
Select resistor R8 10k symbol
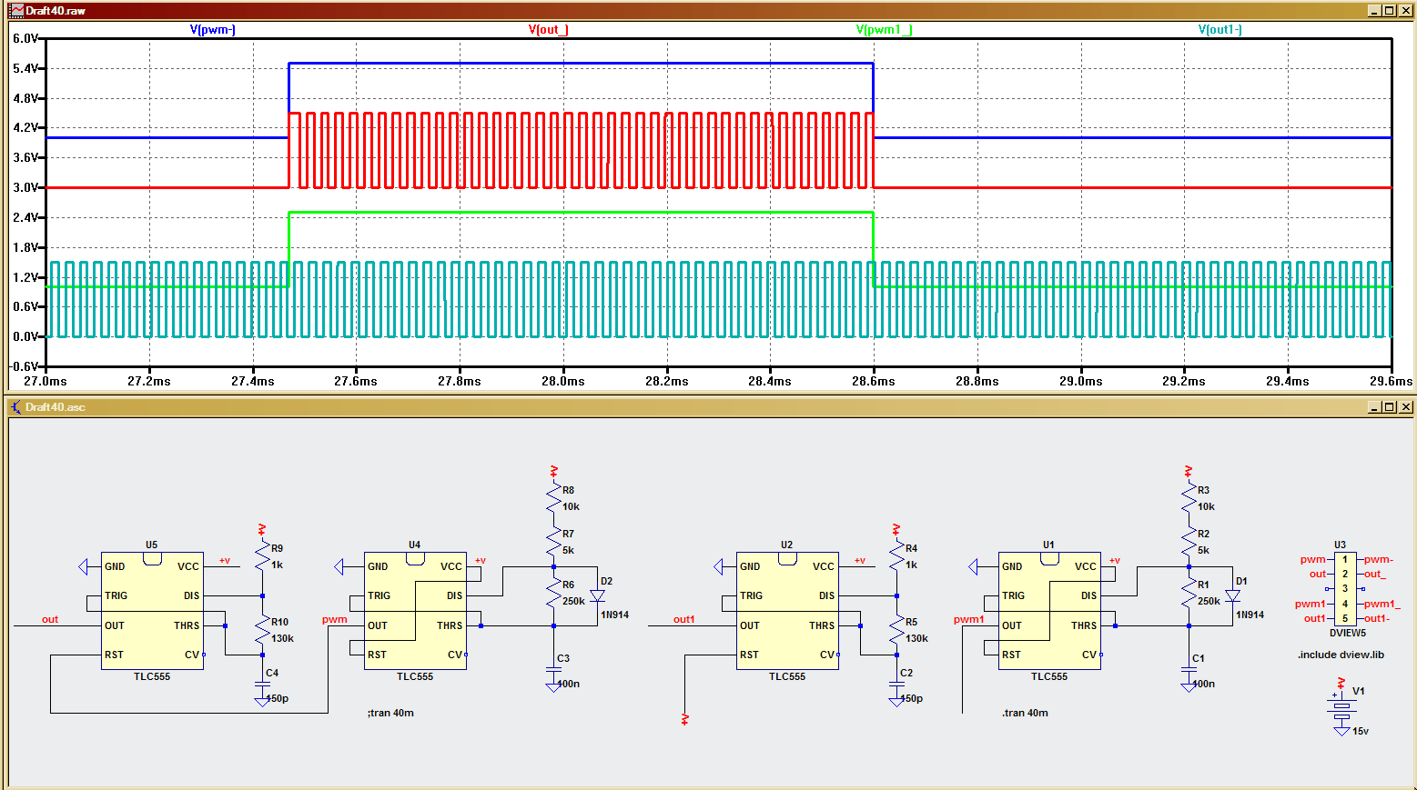553,497
